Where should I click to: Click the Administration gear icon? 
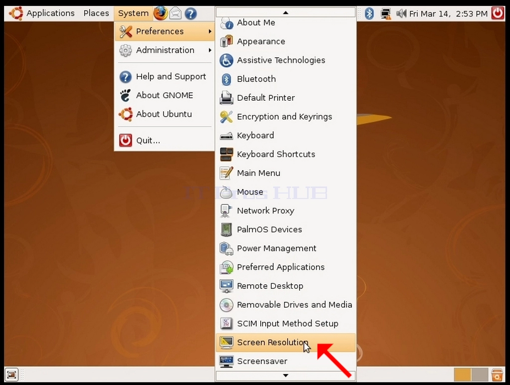(126, 50)
